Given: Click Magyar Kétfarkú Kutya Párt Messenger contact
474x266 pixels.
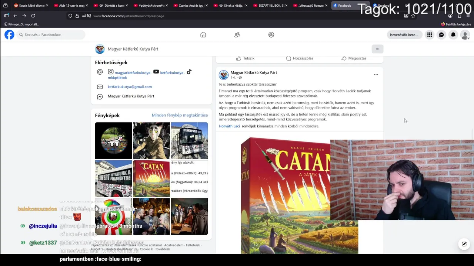Looking at the screenshot, I should pyautogui.click(x=131, y=96).
